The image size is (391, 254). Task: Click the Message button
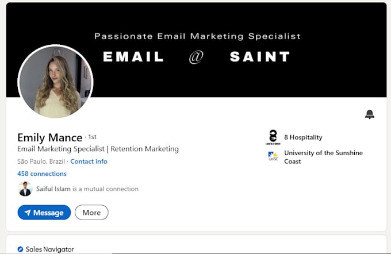pos(44,213)
